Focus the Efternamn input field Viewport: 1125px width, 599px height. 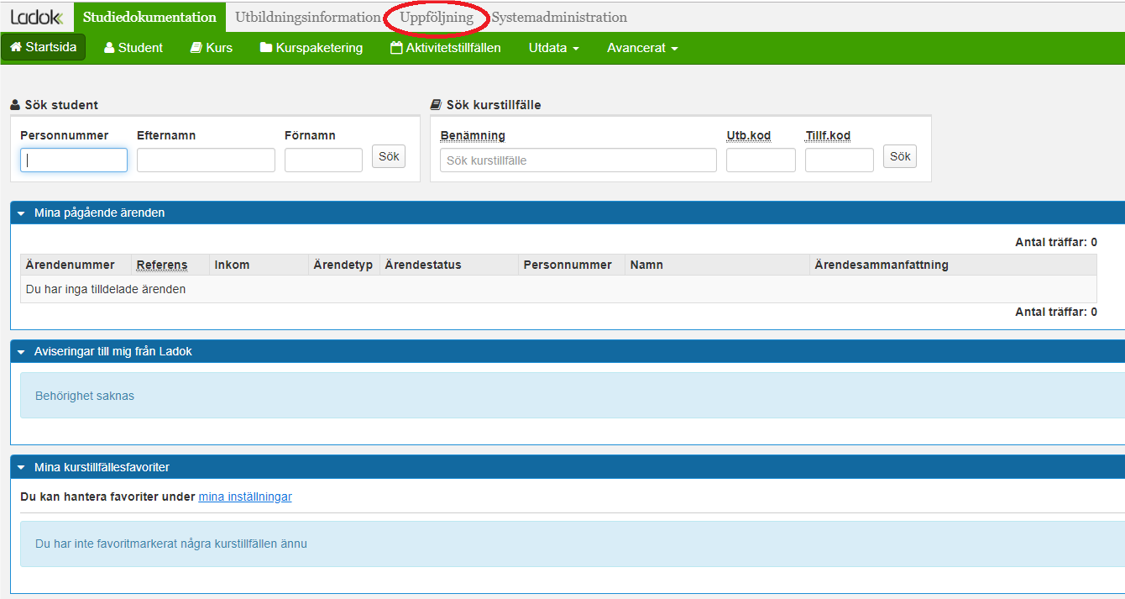click(x=206, y=160)
